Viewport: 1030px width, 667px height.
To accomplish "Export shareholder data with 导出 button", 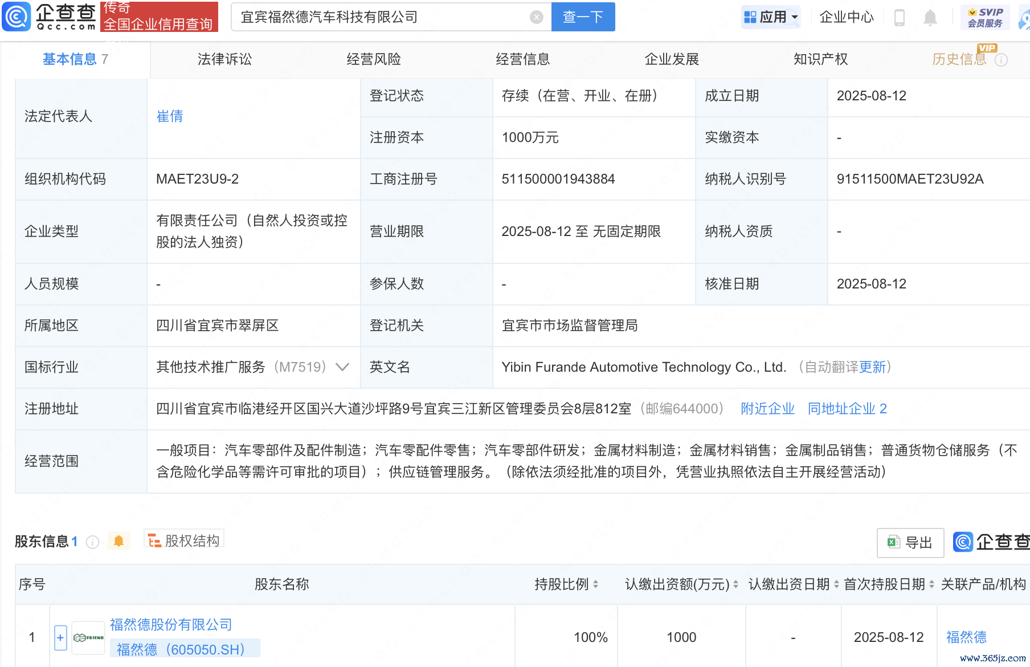I will 910,542.
